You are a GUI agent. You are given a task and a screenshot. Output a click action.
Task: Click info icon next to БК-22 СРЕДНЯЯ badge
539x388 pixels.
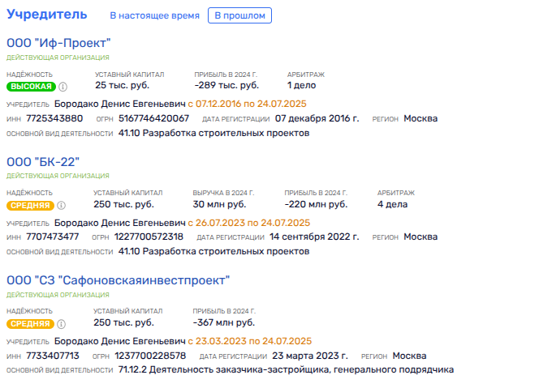click(61, 206)
